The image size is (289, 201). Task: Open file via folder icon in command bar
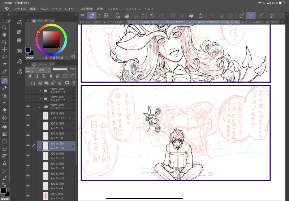coord(127,16)
